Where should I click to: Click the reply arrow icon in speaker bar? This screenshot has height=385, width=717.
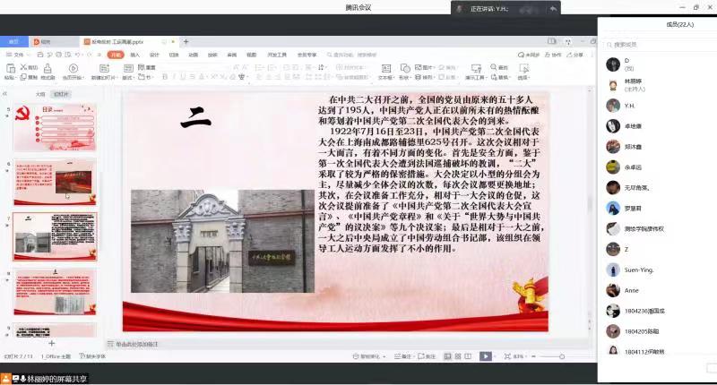tap(554, 8)
